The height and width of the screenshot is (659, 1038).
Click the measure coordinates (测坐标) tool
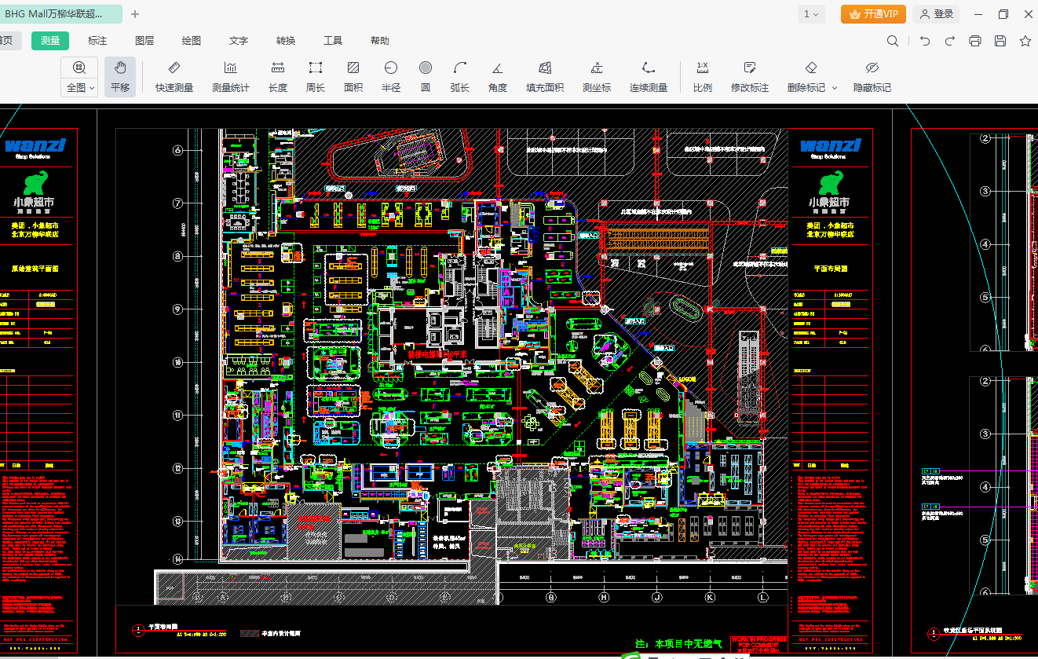click(x=596, y=76)
